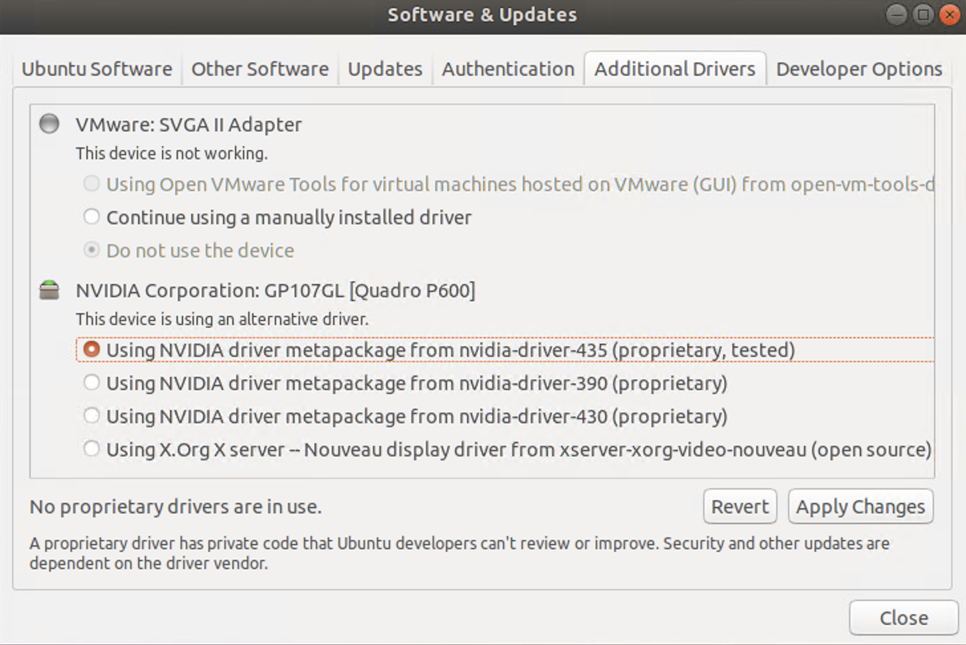
Task: Select the Additional Drivers tab
Action: point(675,69)
